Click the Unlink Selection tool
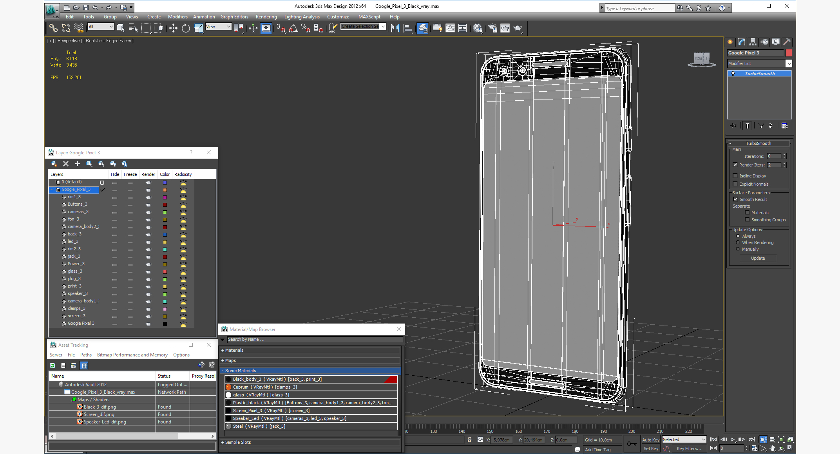The image size is (840, 454). 66,28
